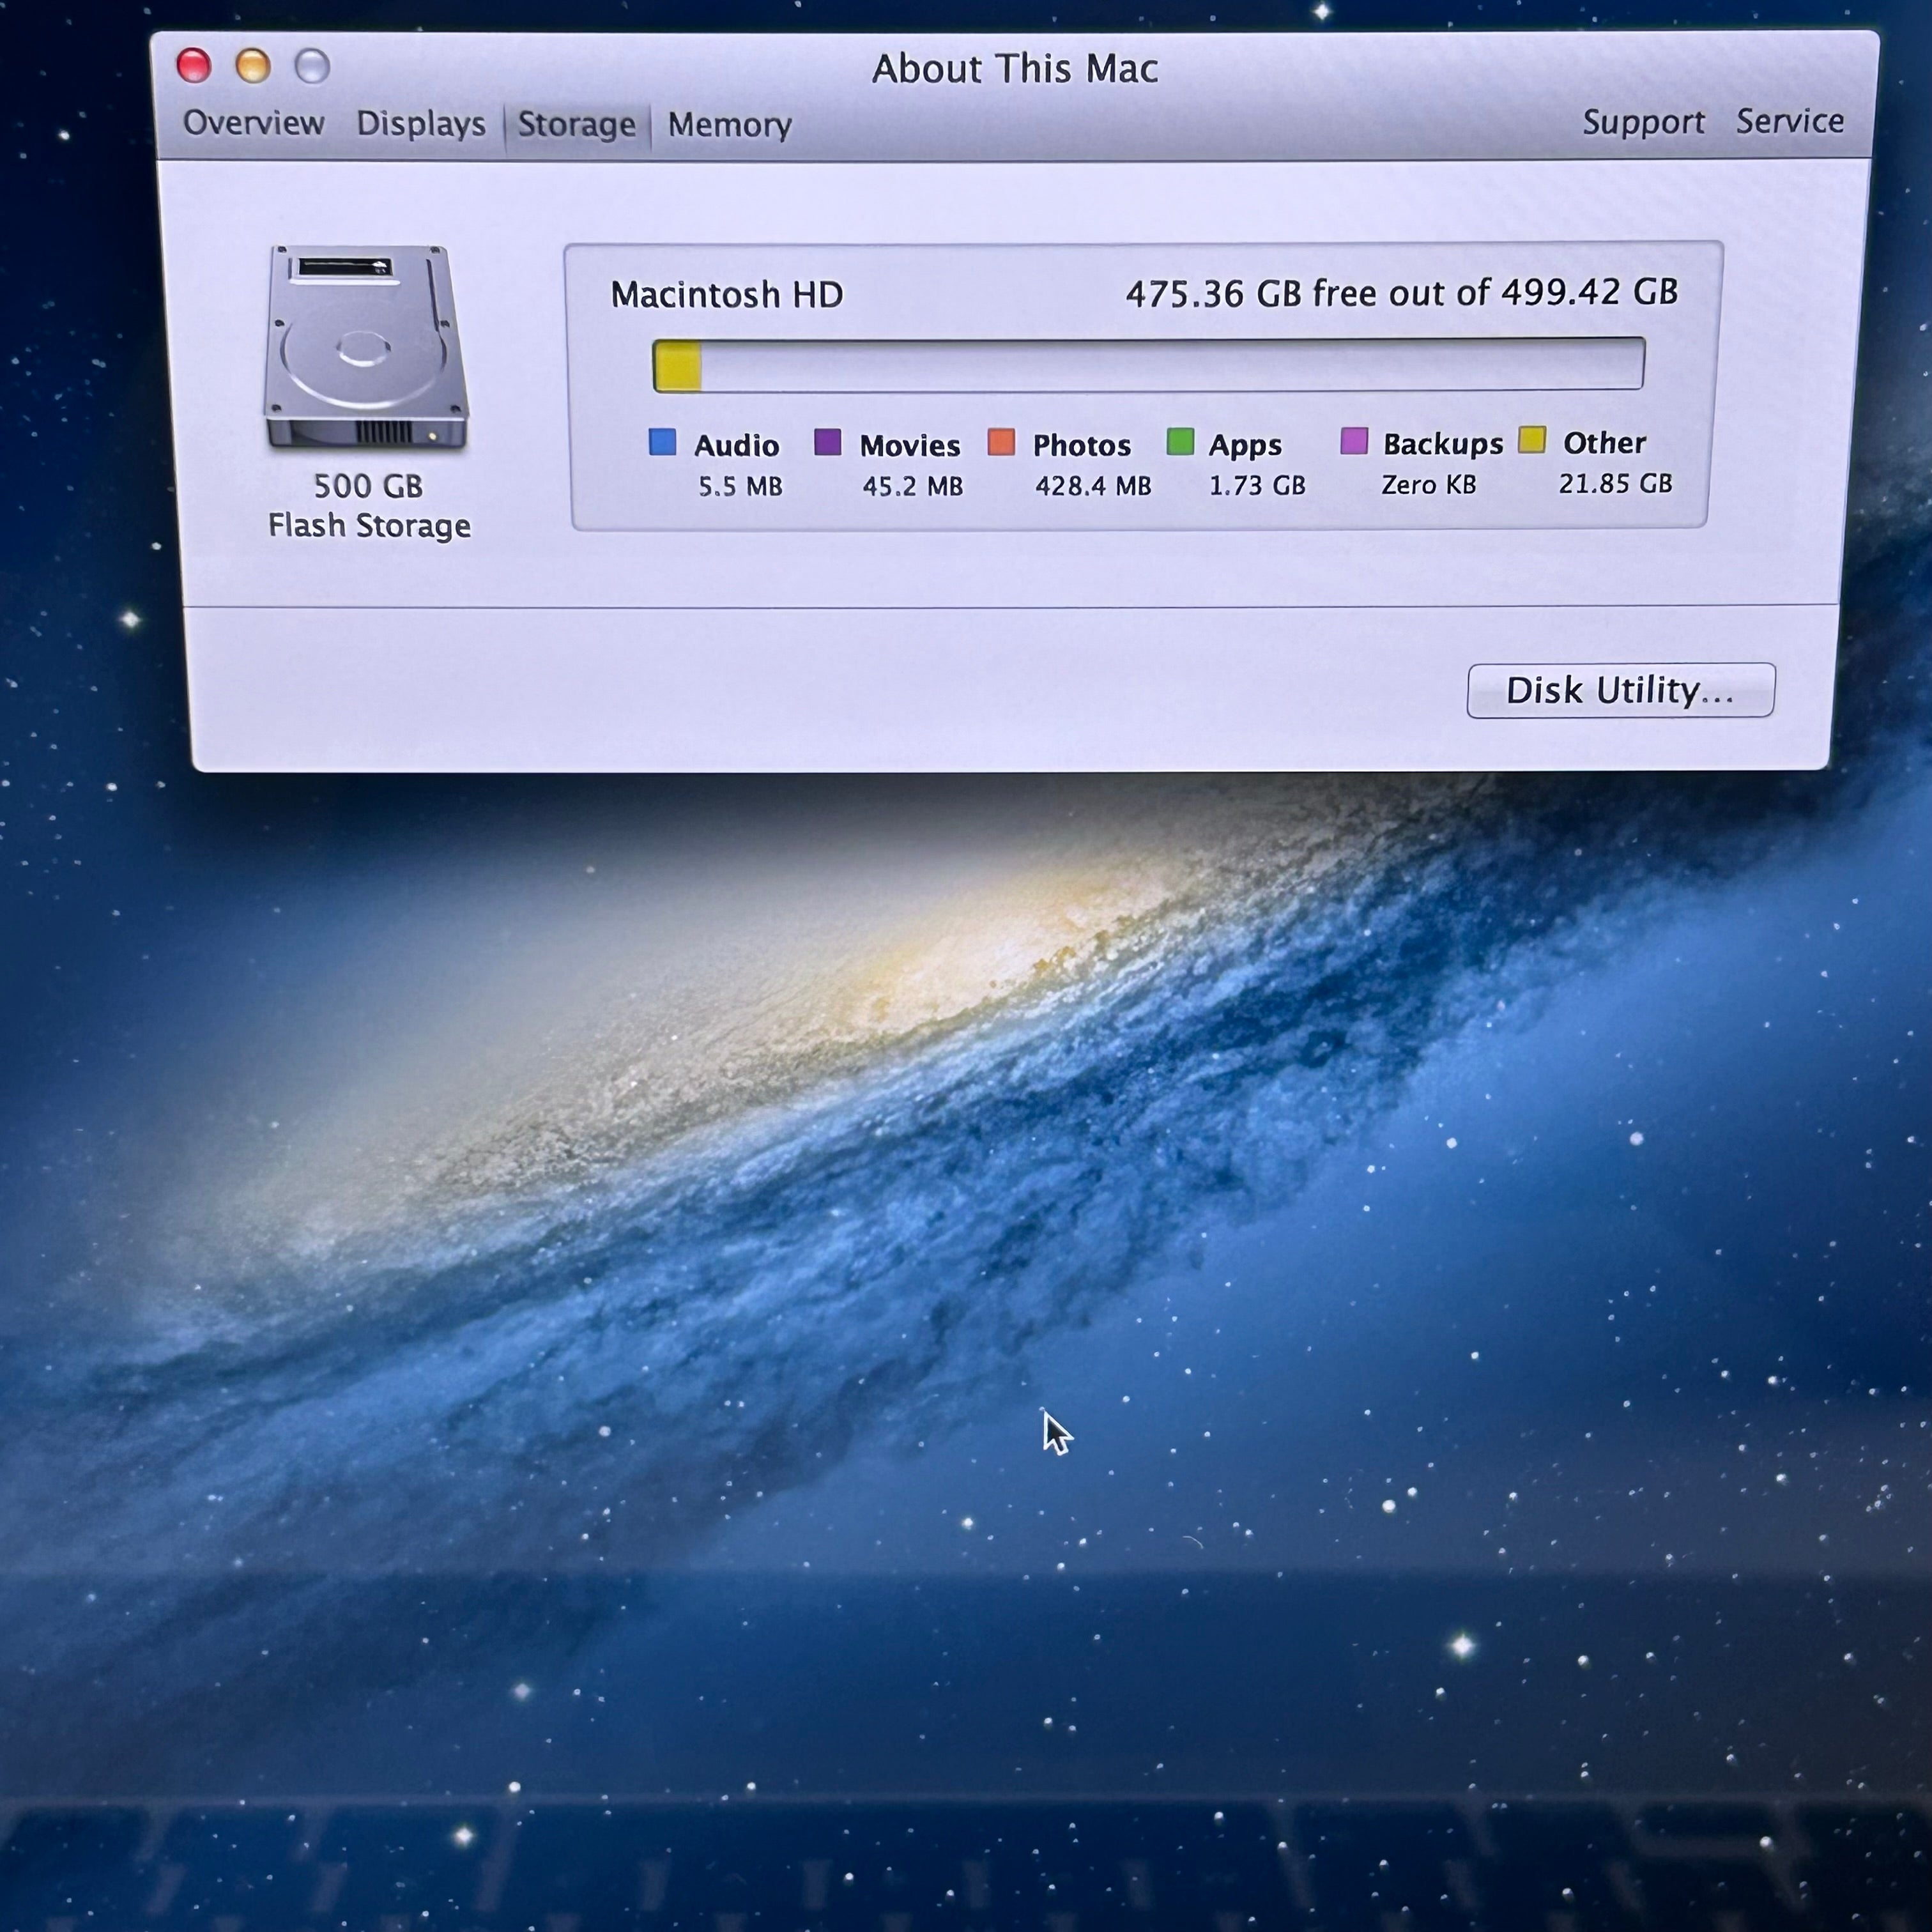
Task: Select the Storage tab
Action: pyautogui.click(x=577, y=125)
